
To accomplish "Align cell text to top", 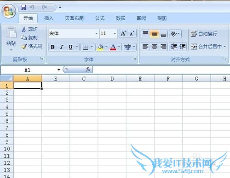I will click(x=145, y=33).
